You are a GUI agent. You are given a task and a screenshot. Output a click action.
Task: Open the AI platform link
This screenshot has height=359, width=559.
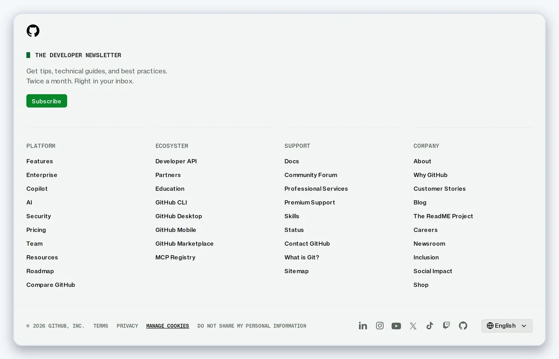29,203
